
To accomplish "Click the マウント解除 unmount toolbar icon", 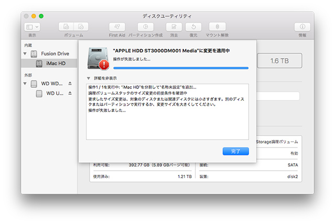I will coord(217,27).
